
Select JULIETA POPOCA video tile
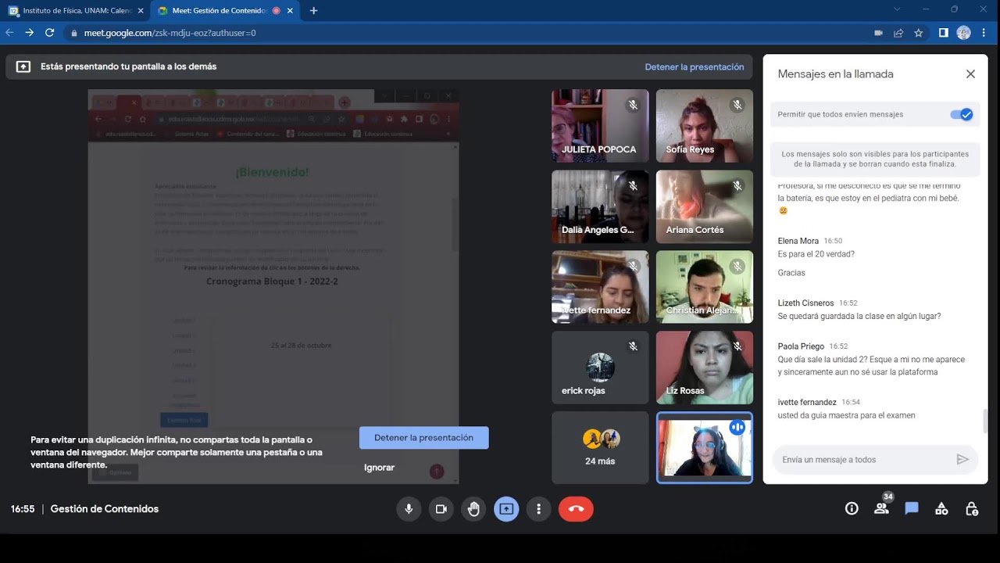(x=600, y=125)
